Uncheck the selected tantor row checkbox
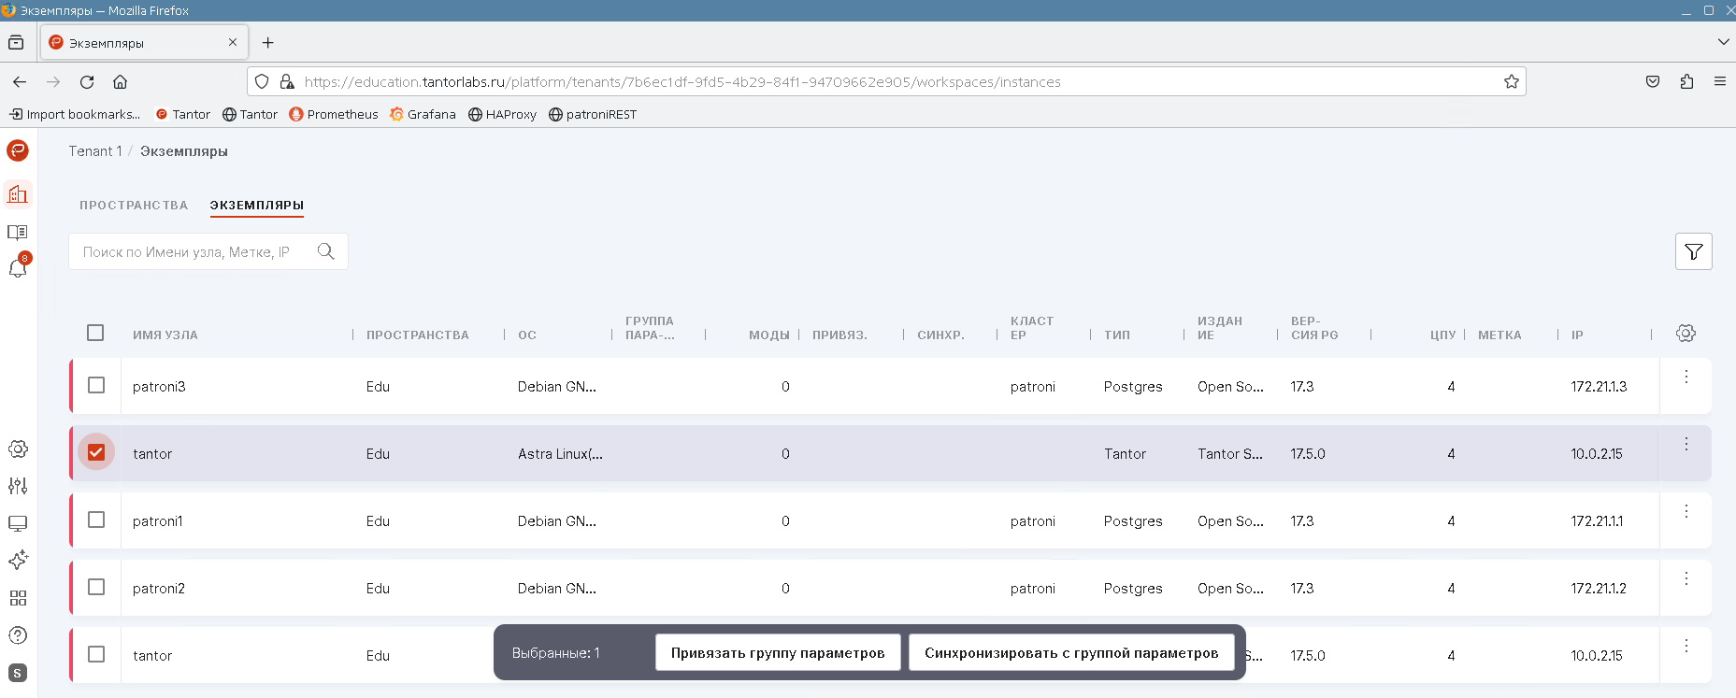Screen dimensions: 1736x698 click(x=96, y=452)
